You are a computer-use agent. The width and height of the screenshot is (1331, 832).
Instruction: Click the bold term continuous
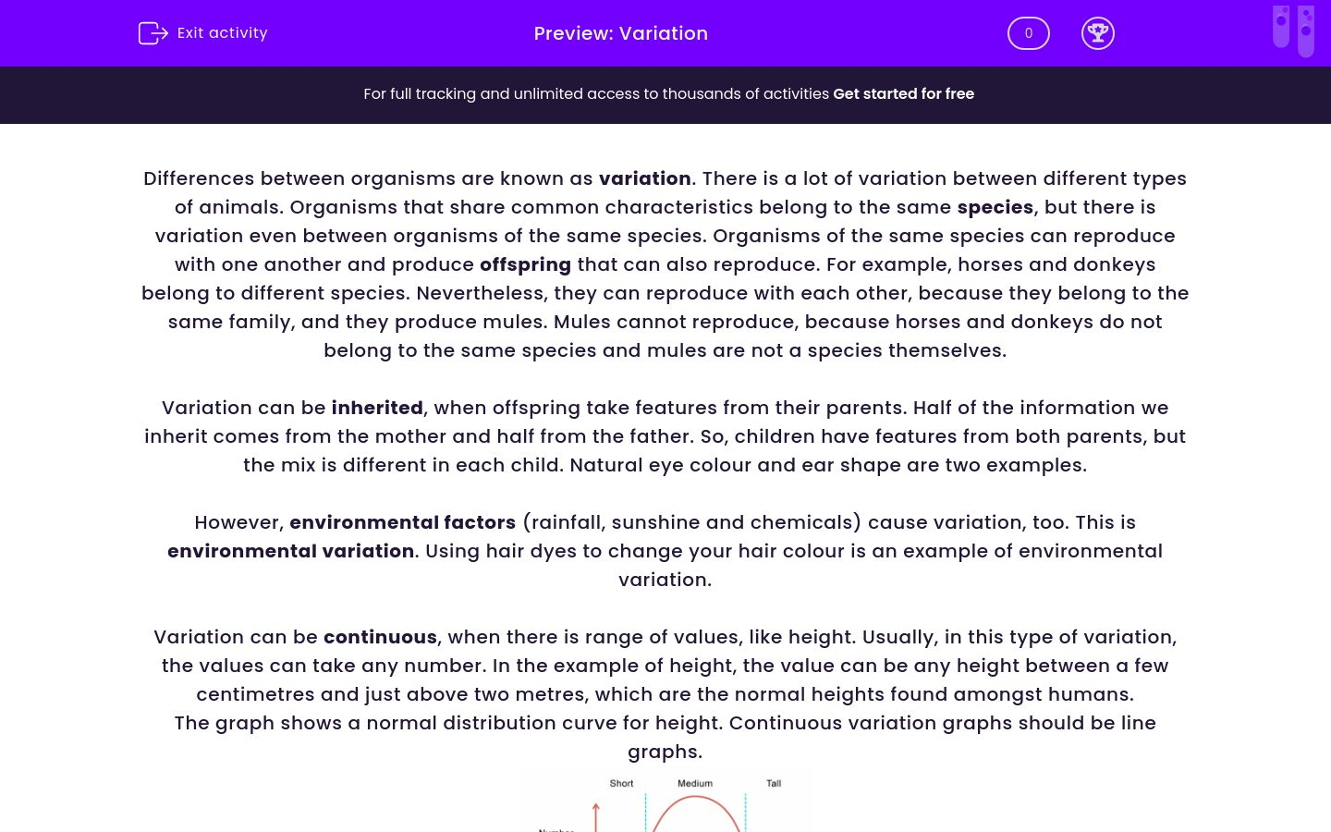[380, 637]
